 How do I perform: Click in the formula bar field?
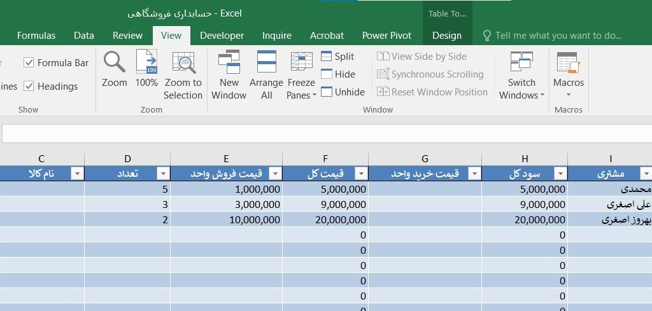[327, 134]
